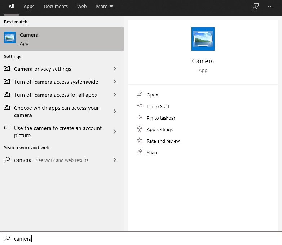Open Turn off camera access for all apps result
The image size is (282, 245).
tap(62, 95)
